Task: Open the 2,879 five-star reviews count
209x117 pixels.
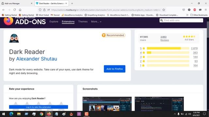Action: (x=194, y=48)
